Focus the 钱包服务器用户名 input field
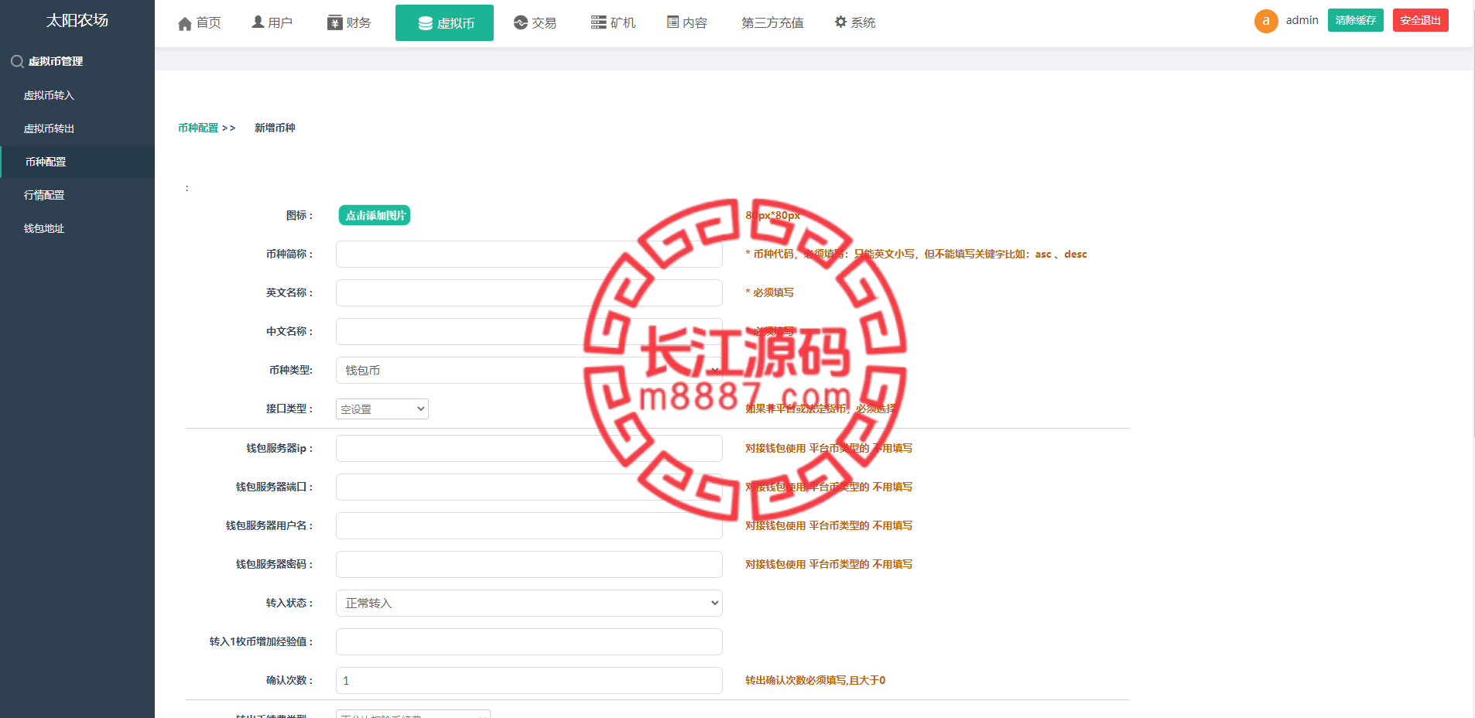This screenshot has width=1475, height=718. (529, 525)
